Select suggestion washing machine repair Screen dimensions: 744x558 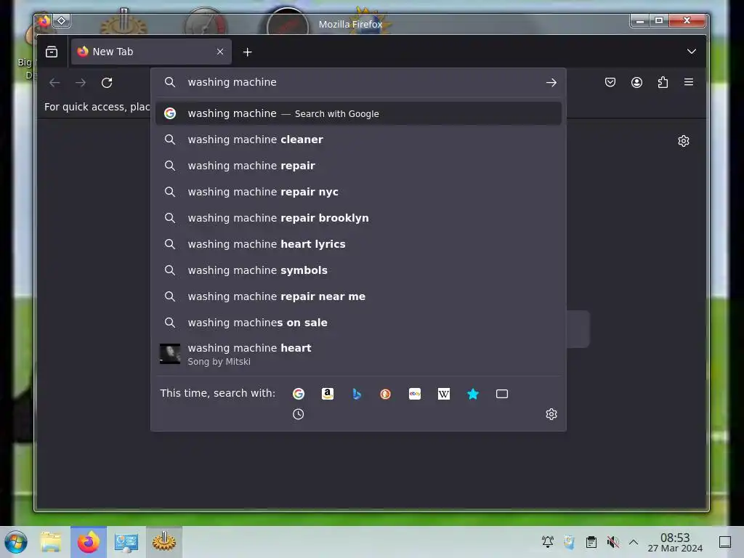[x=358, y=166]
